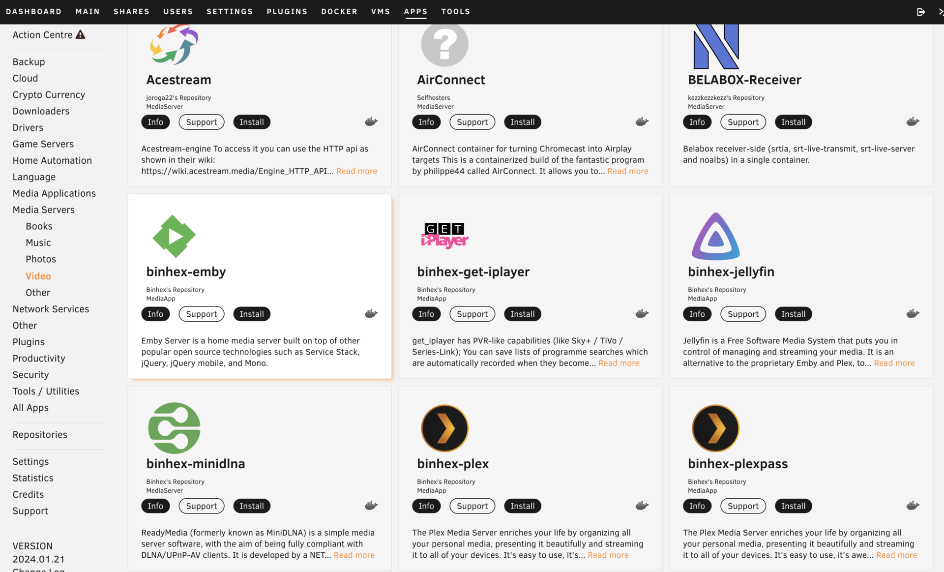
Task: Open Support for binhex-get-iplayer
Action: click(x=472, y=314)
